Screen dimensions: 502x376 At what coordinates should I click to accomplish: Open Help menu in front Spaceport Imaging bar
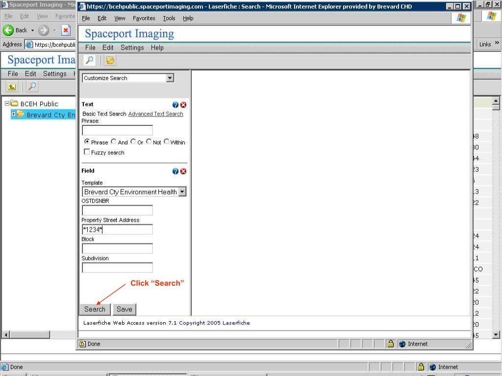[x=157, y=47]
